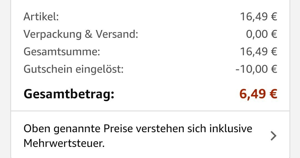Click the shipping cost 0,00 €
The image size is (300, 158).
point(262,34)
